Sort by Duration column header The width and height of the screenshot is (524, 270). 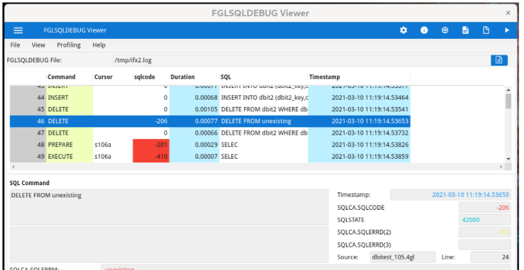click(x=194, y=77)
